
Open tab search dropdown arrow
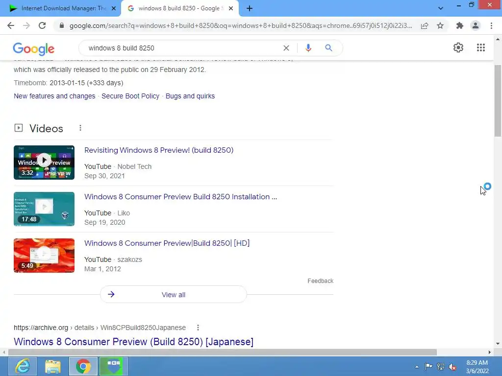click(x=441, y=8)
